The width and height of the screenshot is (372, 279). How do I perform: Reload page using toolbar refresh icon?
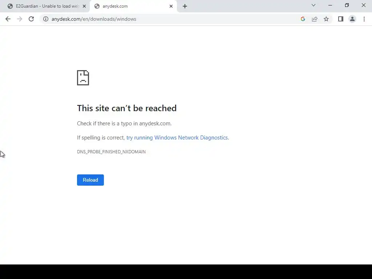(31, 19)
